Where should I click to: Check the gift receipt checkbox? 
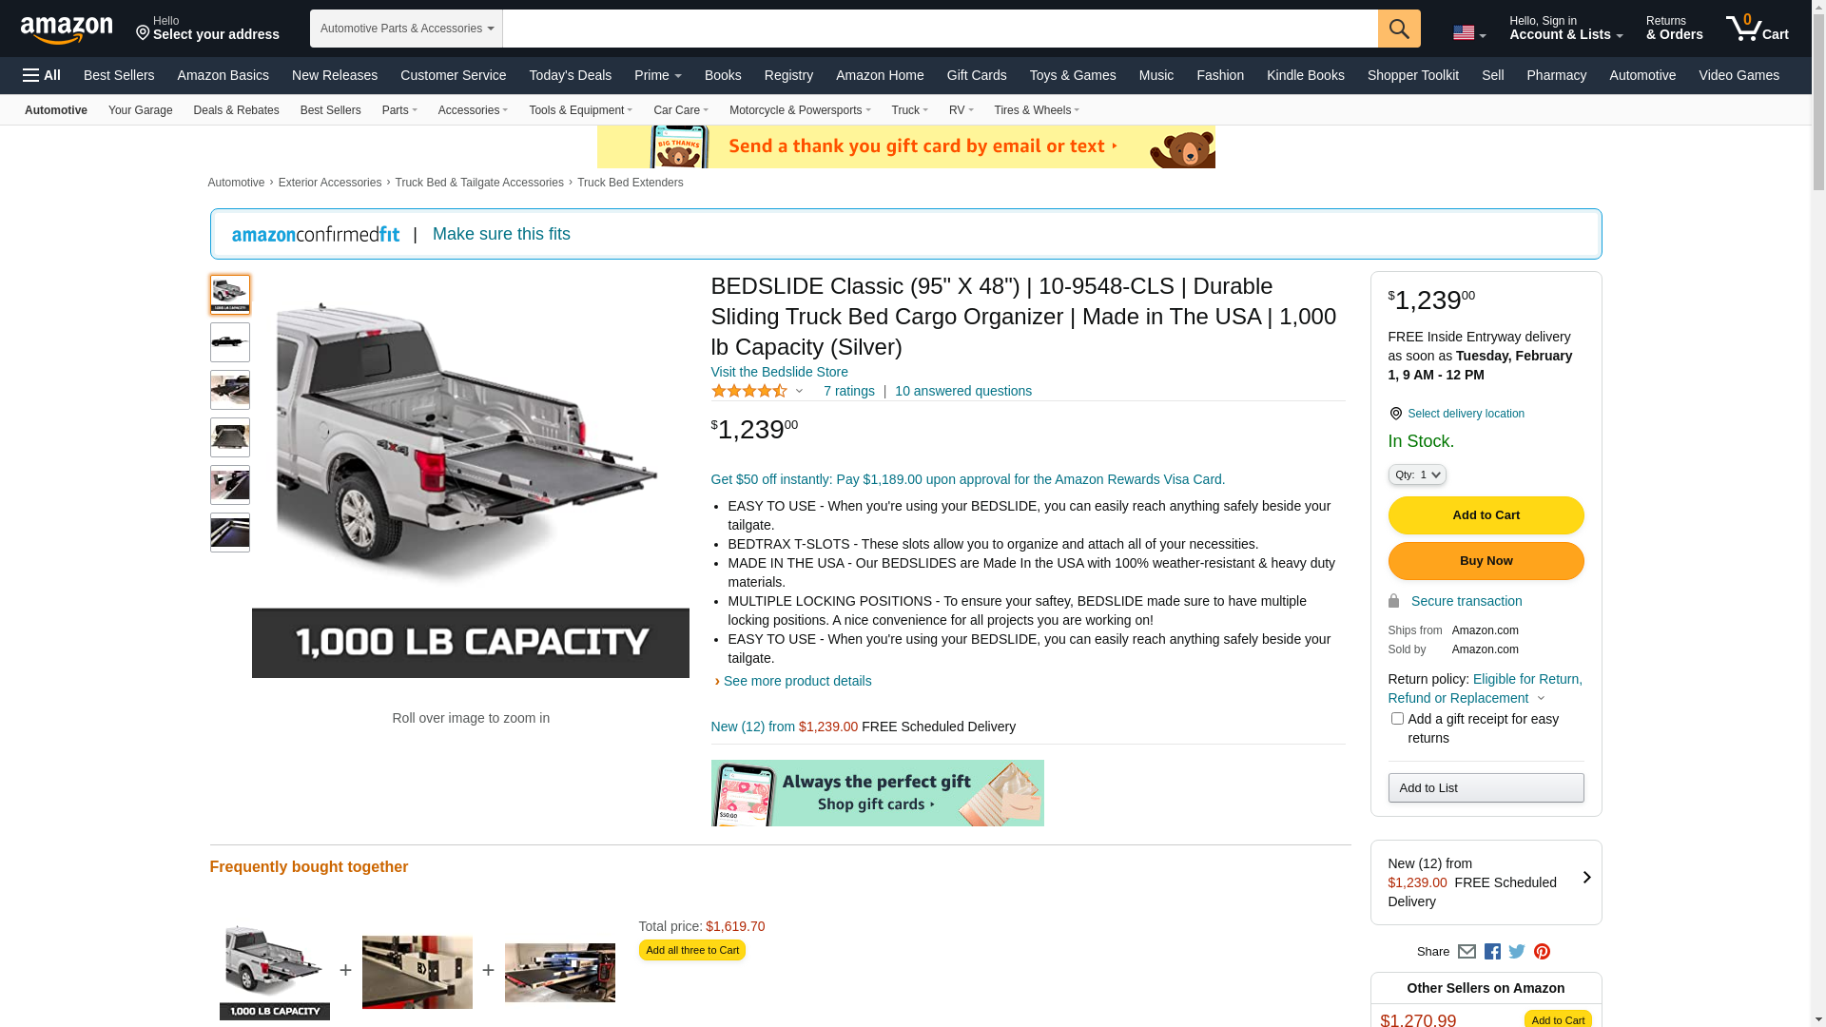(x=1397, y=719)
